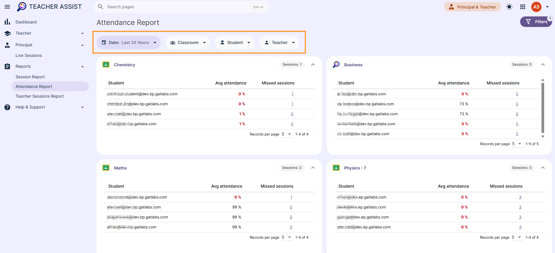The image size is (555, 253).
Task: Click the Filters count badge 1
Action: (550, 18)
